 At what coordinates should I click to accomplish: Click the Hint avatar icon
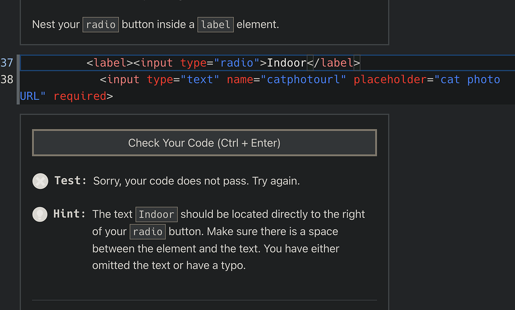[40, 214]
